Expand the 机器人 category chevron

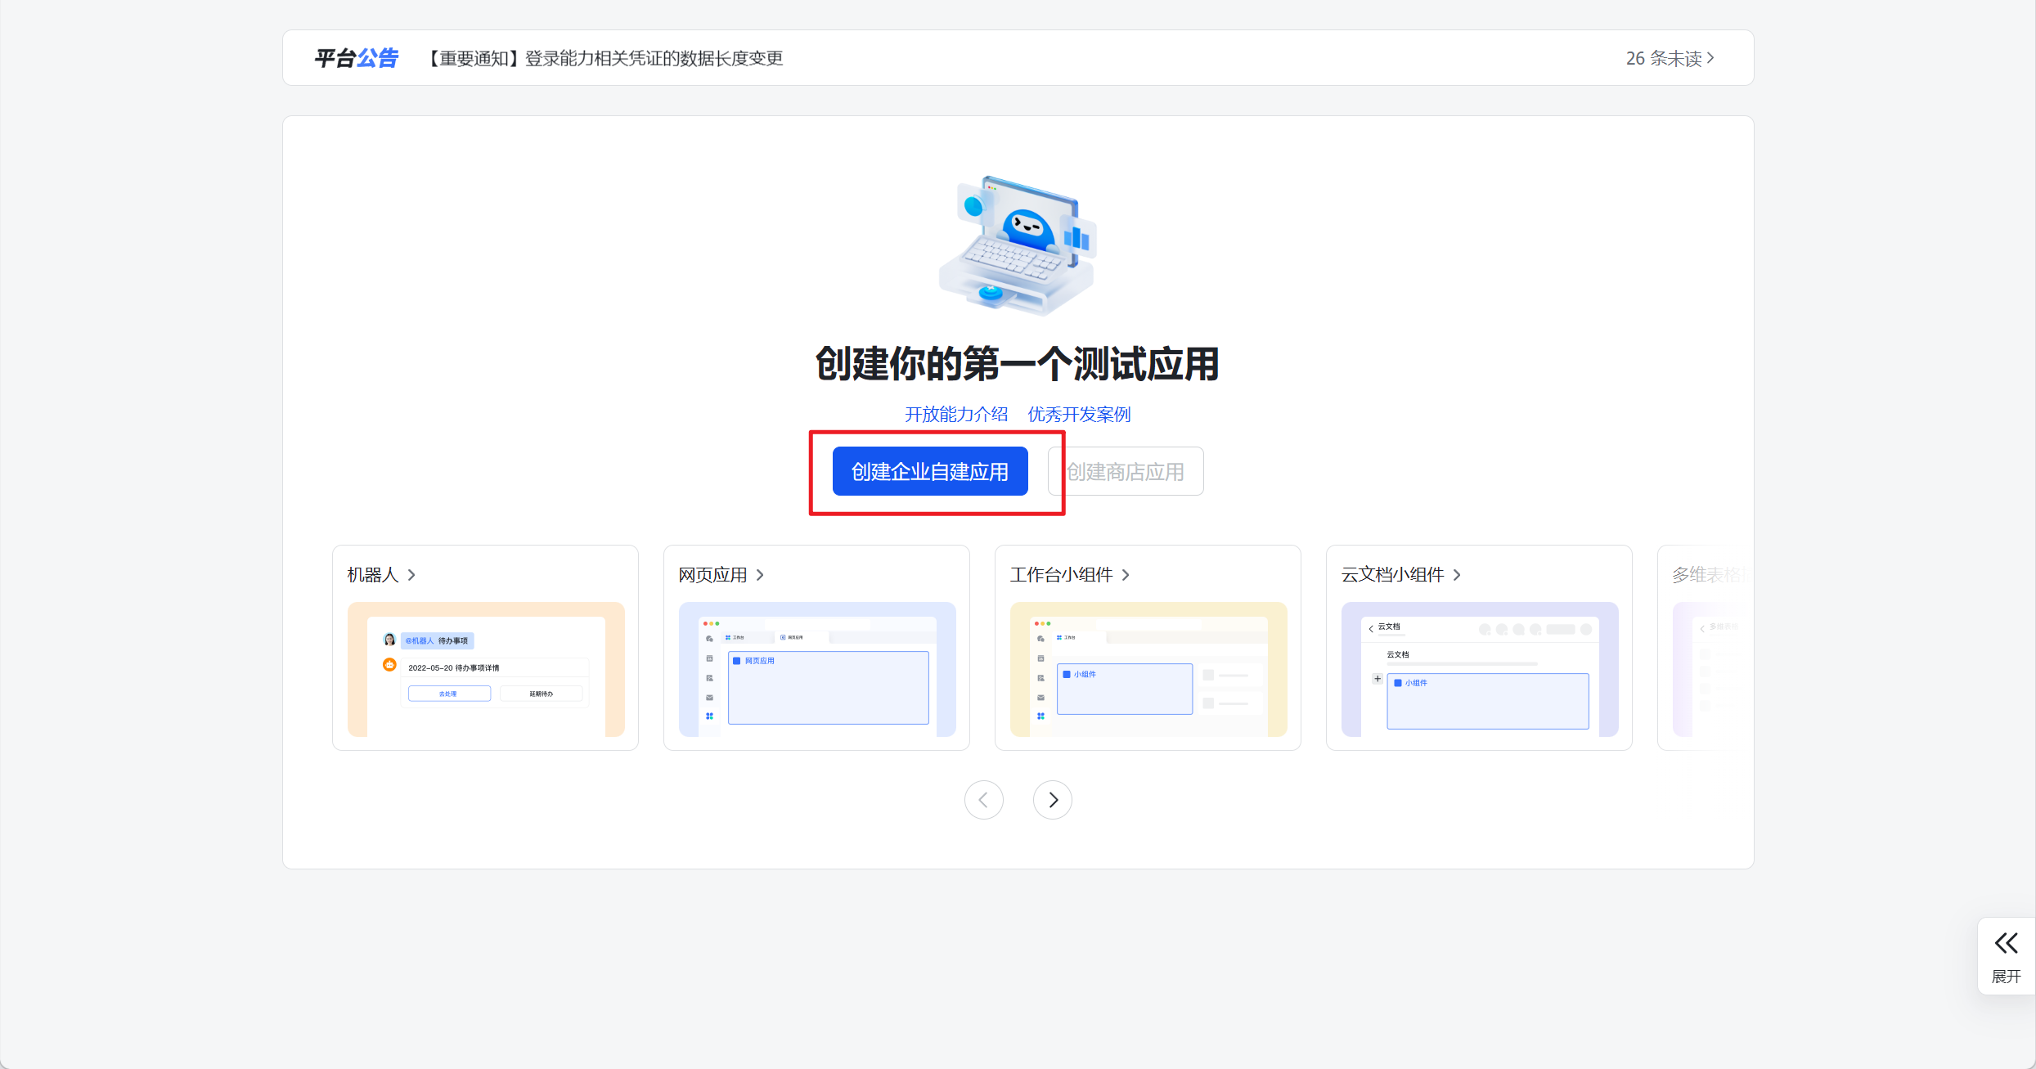click(411, 575)
